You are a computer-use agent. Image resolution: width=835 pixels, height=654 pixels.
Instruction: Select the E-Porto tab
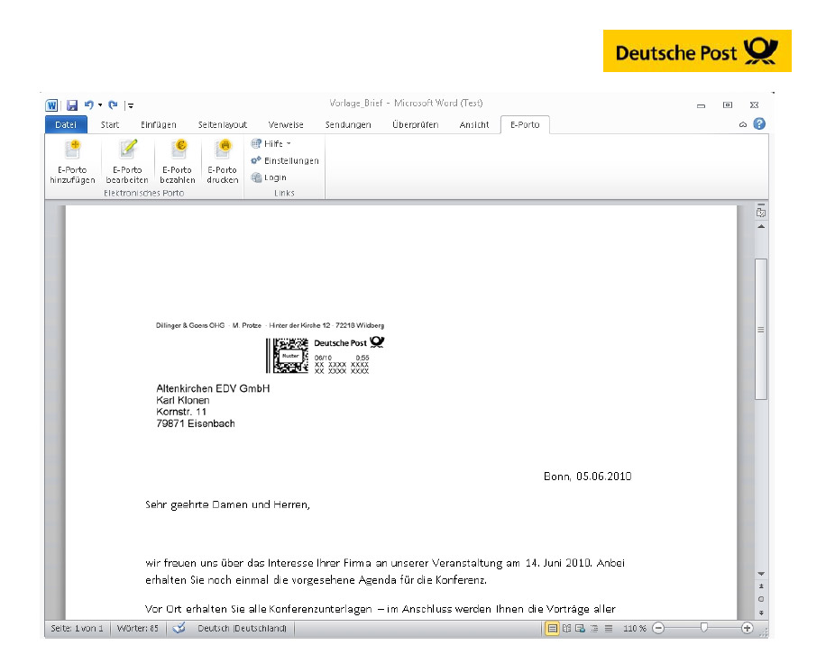[x=525, y=124]
